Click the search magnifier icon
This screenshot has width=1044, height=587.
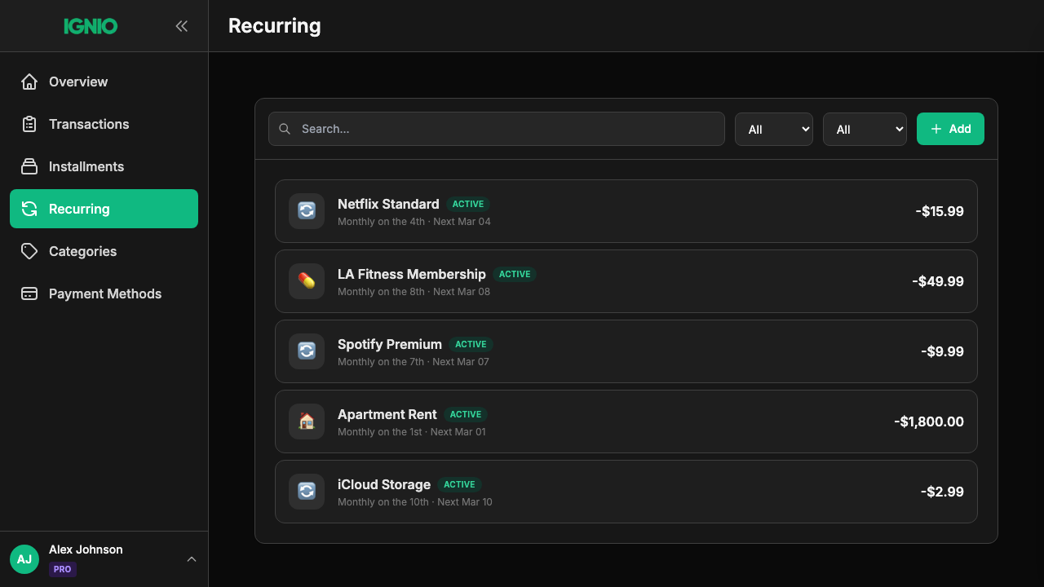click(x=285, y=129)
